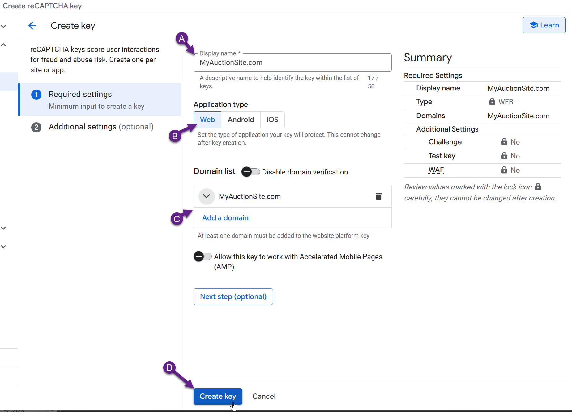Open Additional settings (optional) step
The width and height of the screenshot is (572, 412).
[x=101, y=127]
